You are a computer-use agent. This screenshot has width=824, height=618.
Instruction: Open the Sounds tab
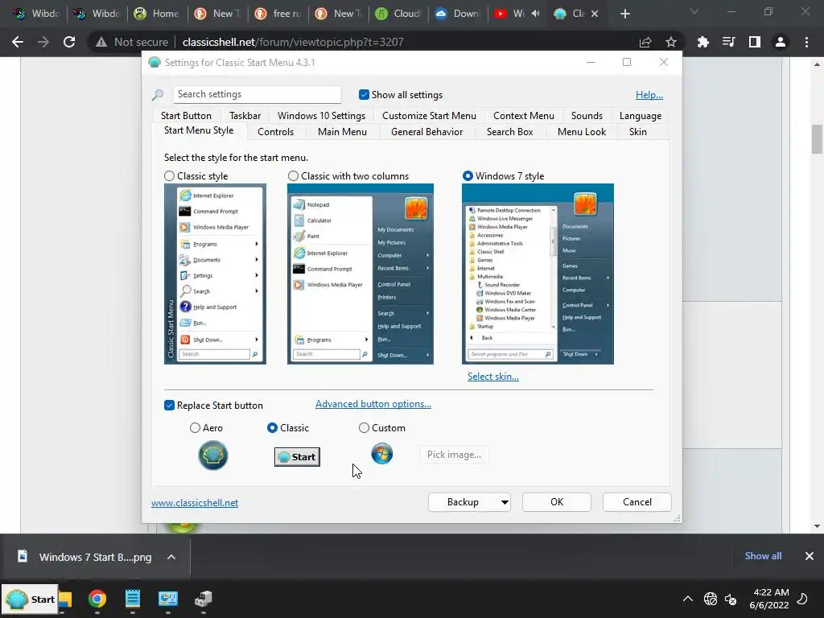coord(587,116)
